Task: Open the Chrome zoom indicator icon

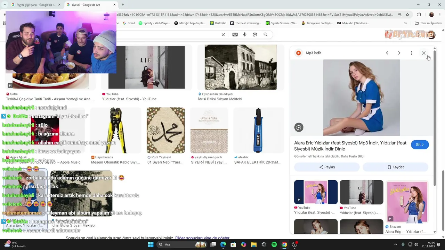Action: coord(400,15)
